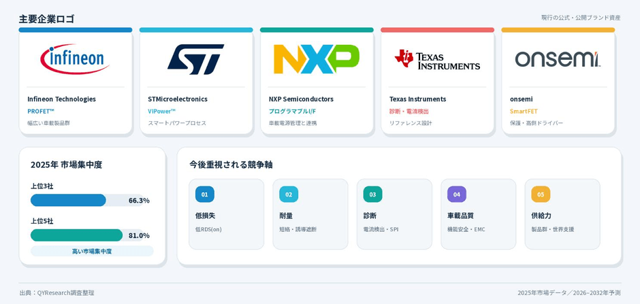This screenshot has width=640, height=304.
Task: Click the 診断・電流検出 label
Action: click(409, 111)
